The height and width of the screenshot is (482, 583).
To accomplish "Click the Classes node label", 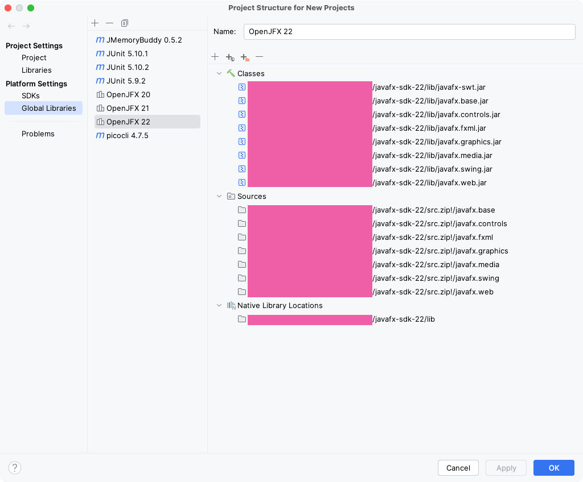I will (251, 73).
